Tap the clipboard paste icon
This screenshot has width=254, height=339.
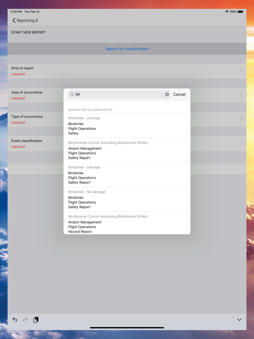click(36, 320)
